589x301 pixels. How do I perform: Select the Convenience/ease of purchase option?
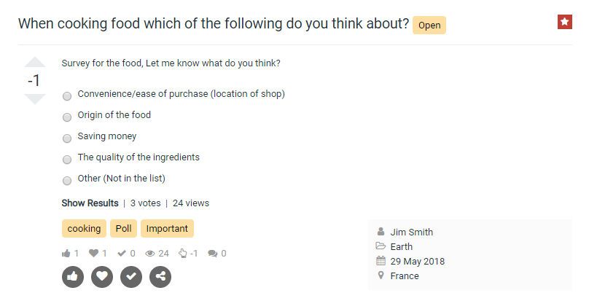coord(67,95)
